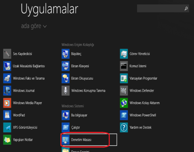The image size is (194, 152).
Task: Open the Görev Yöneticisi icon
Action: [124, 54]
